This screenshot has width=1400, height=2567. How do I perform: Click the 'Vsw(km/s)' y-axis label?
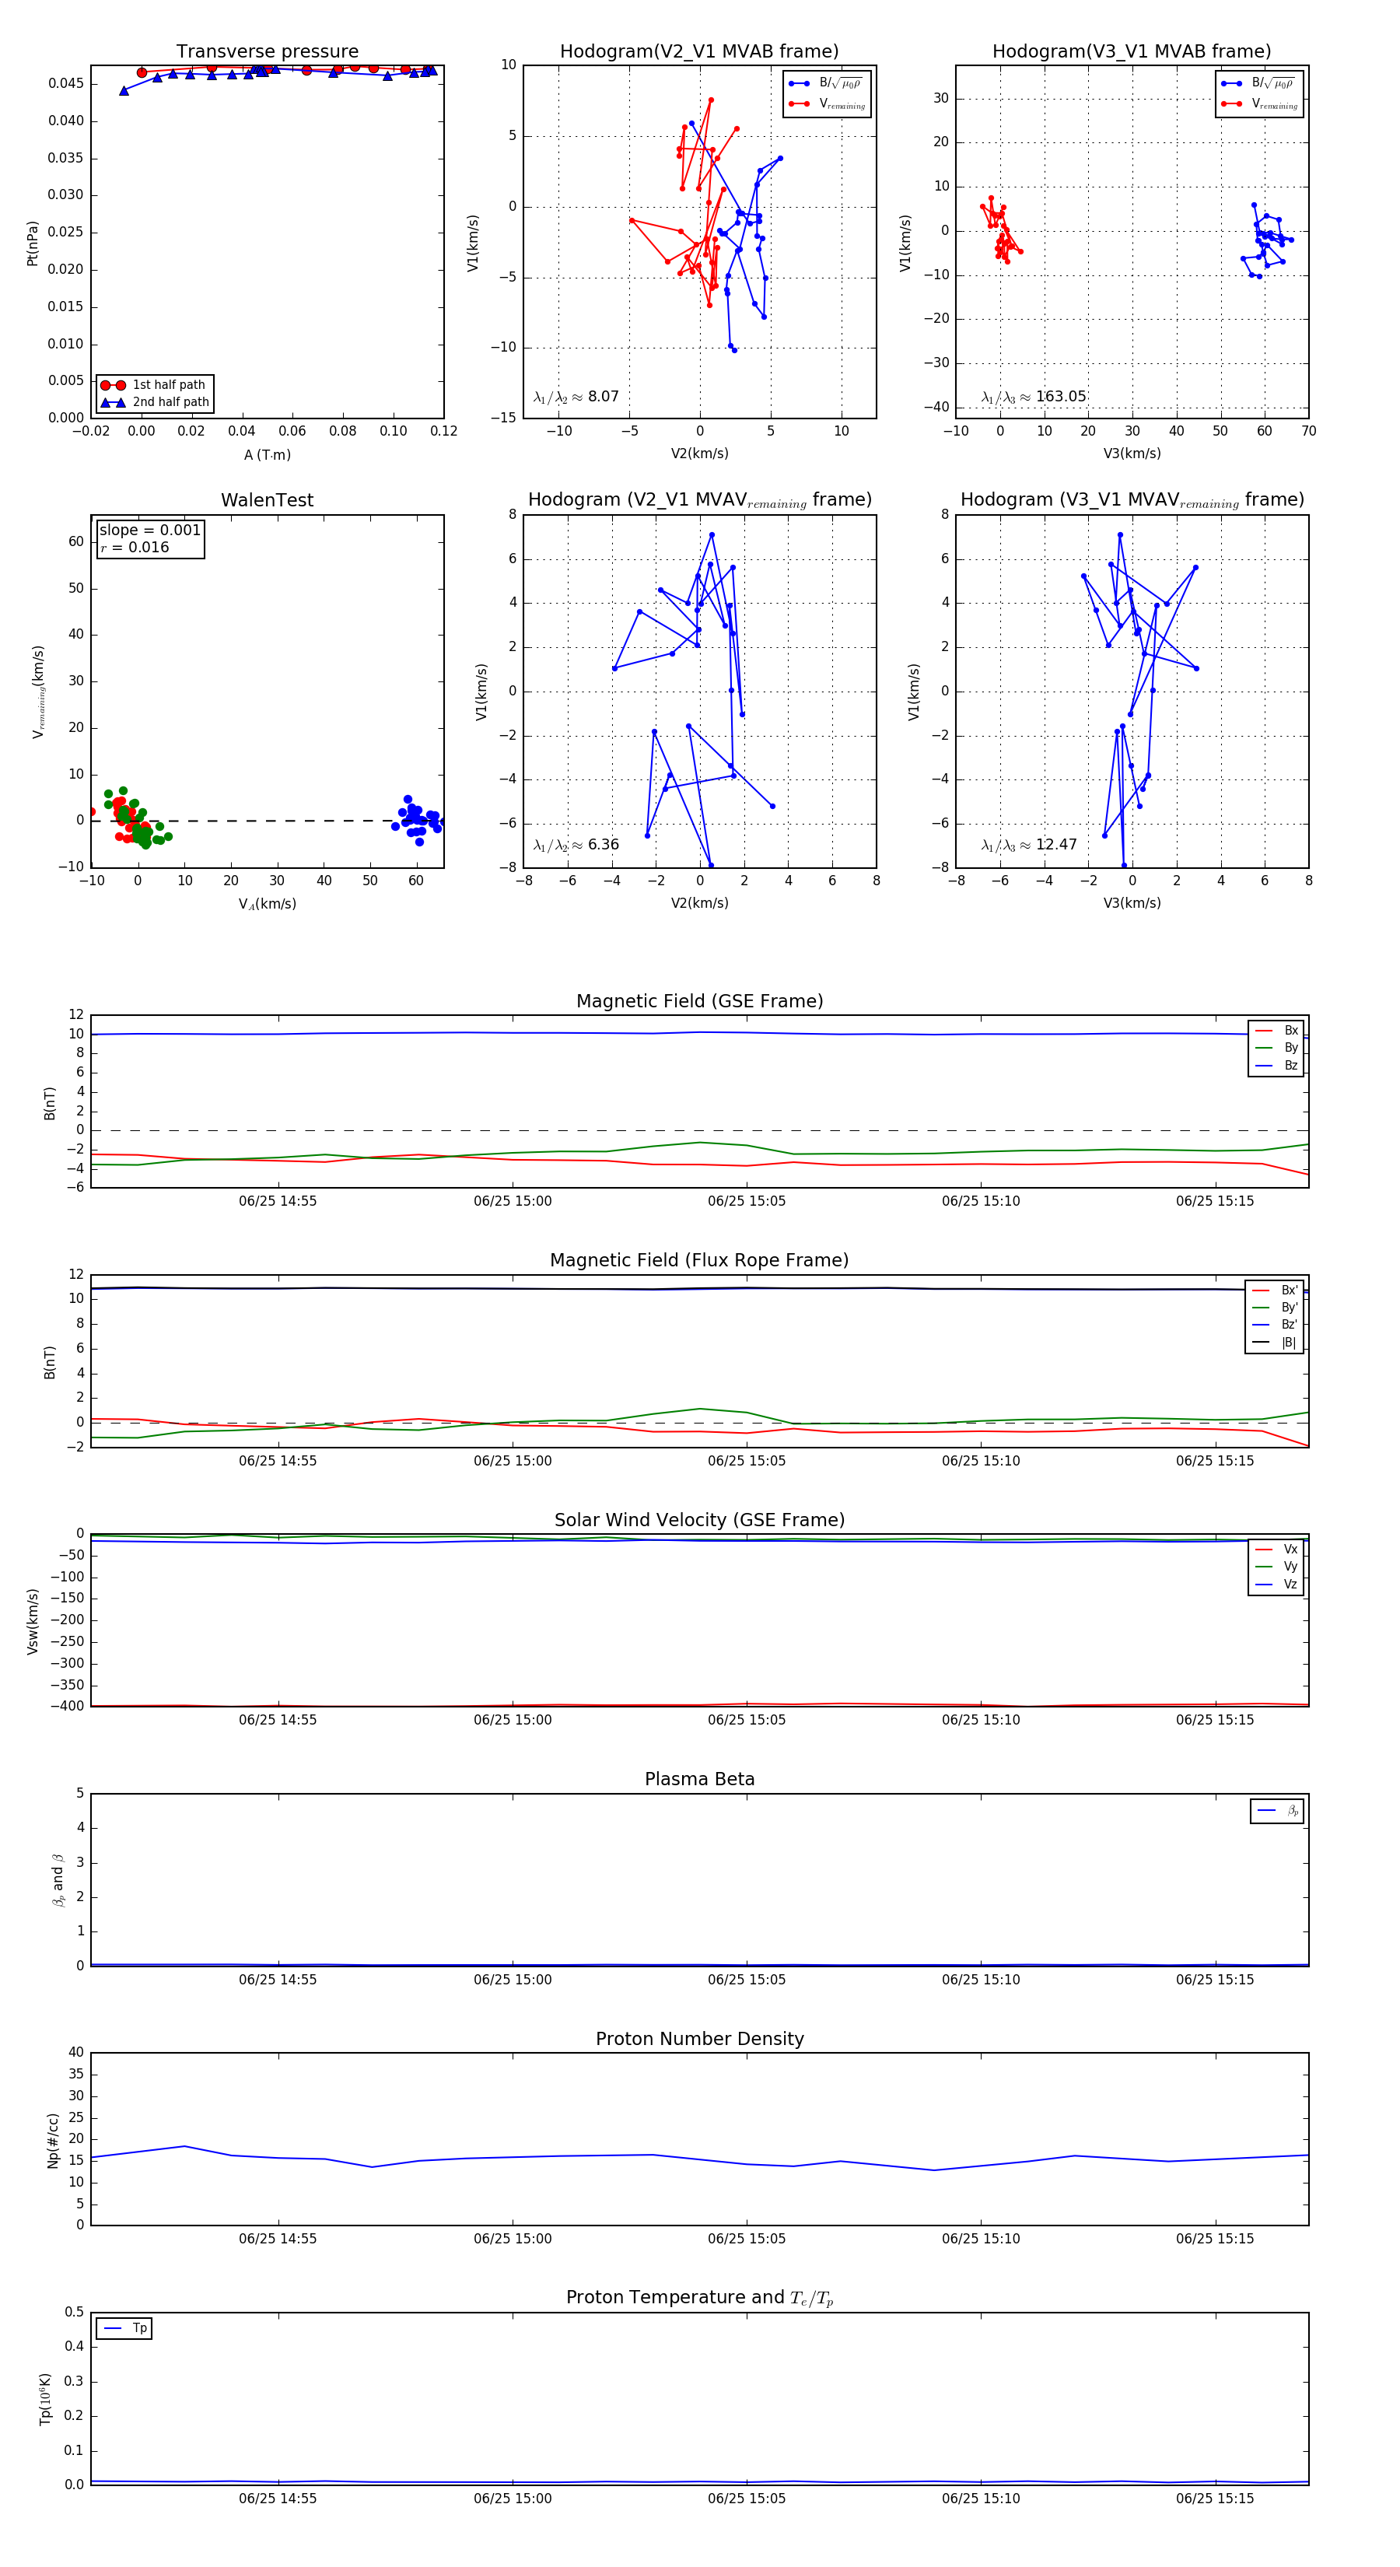32,1621
